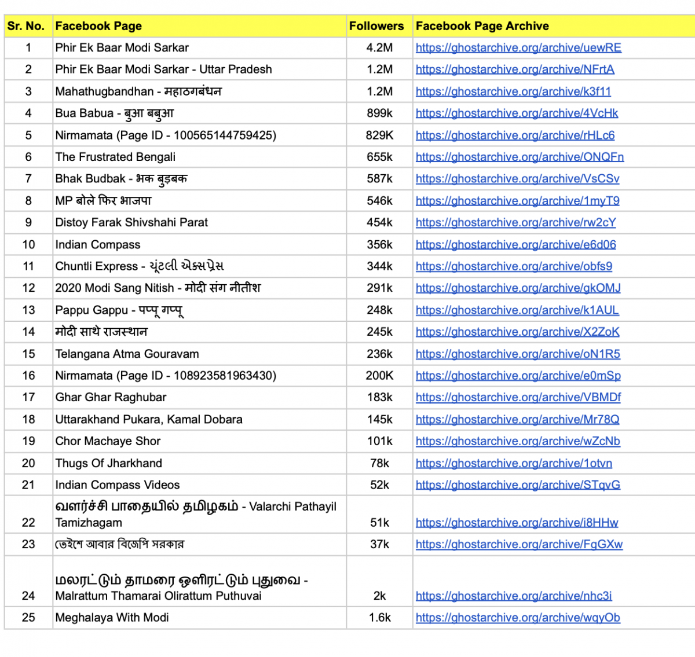This screenshot has height=657, width=695.
Task: Click the Sr. No. header cell
Action: (26, 26)
